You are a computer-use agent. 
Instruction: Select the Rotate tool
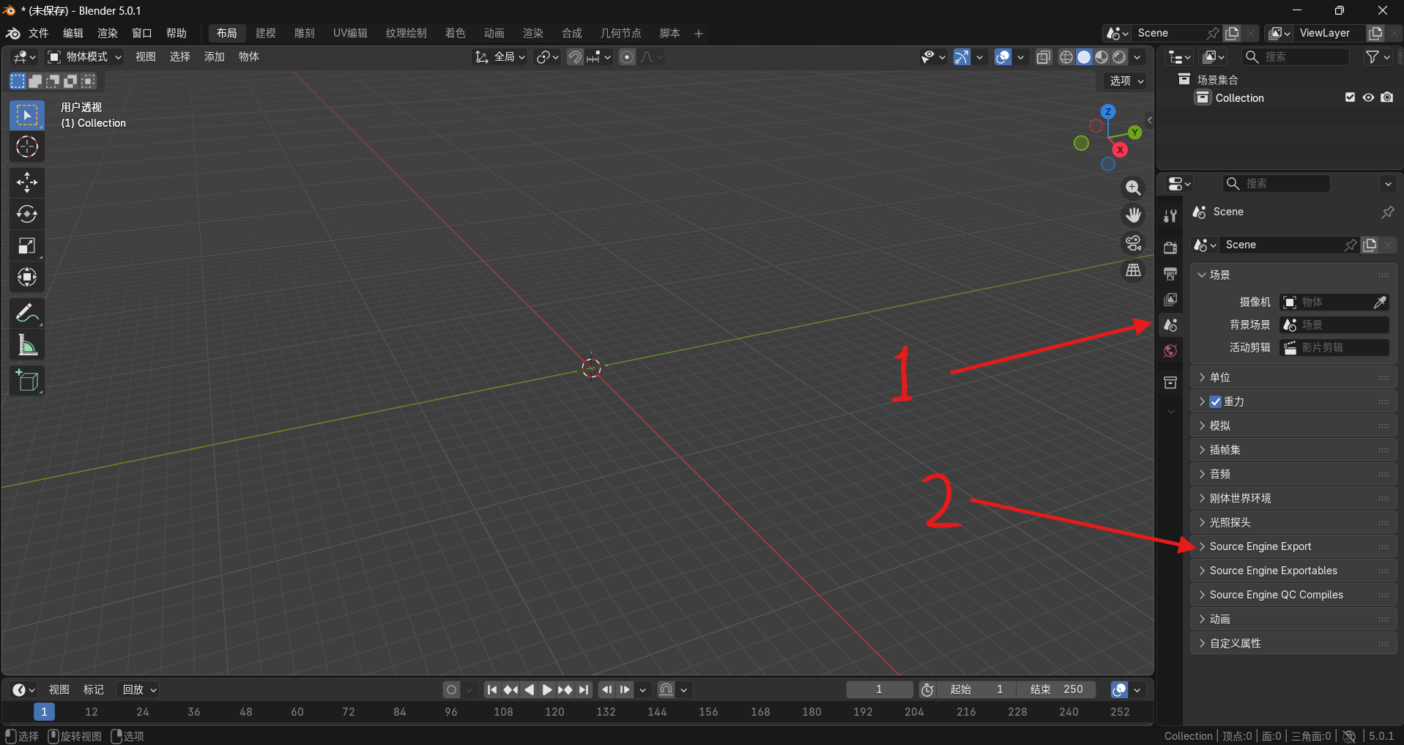[27, 214]
